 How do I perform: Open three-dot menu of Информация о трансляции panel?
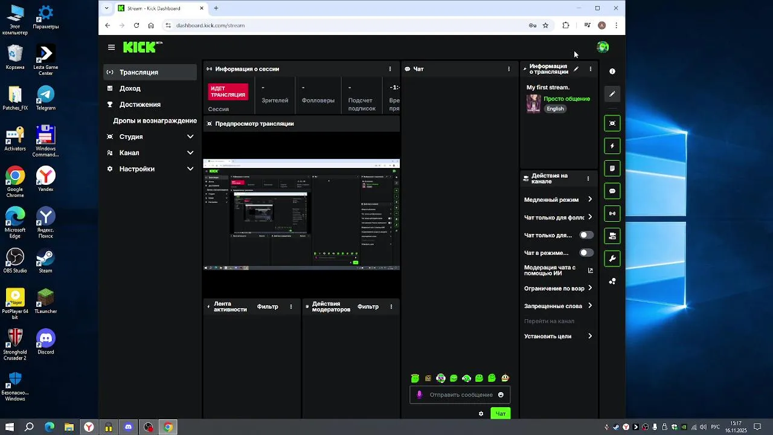tap(591, 69)
